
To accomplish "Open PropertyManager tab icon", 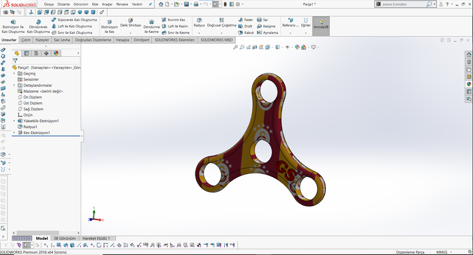I will tap(27, 53).
